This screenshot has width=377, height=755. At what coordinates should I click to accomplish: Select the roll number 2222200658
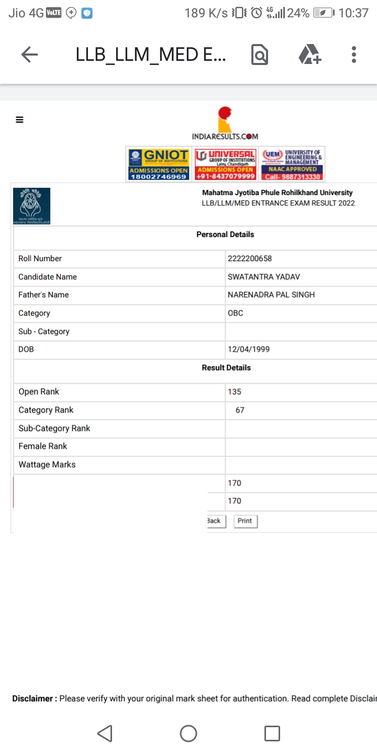pos(250,258)
